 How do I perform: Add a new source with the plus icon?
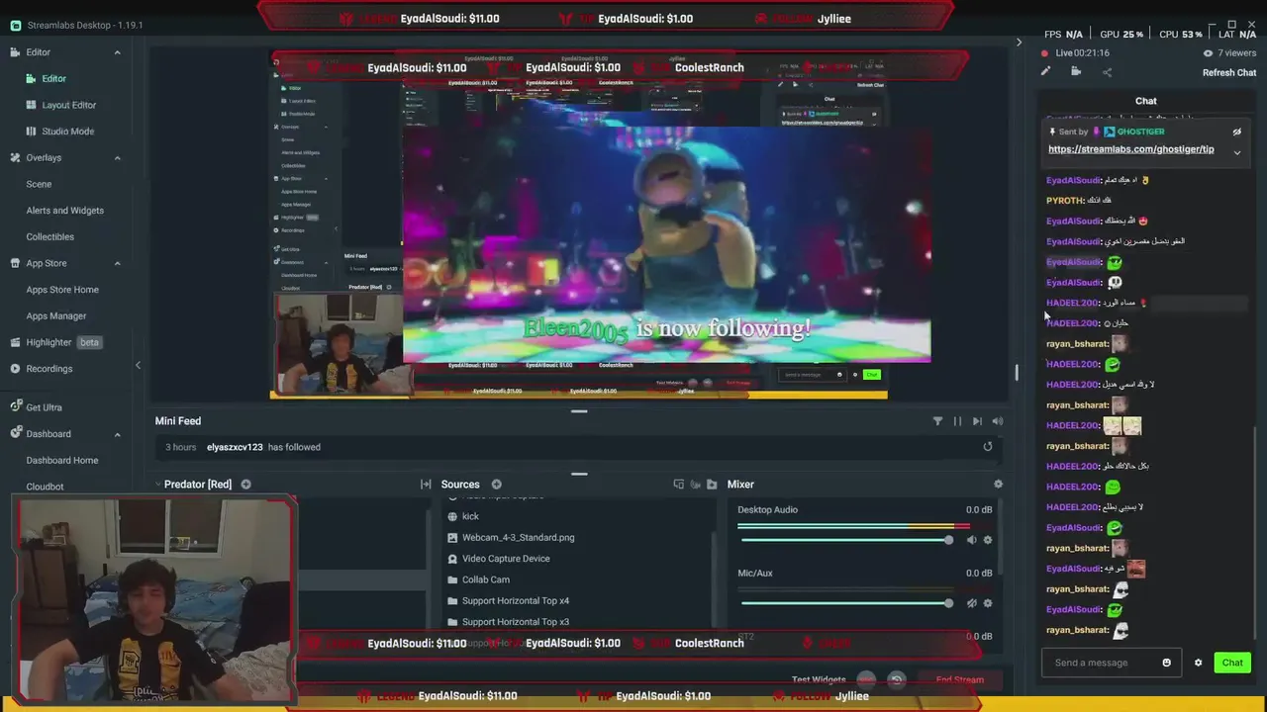pyautogui.click(x=496, y=485)
